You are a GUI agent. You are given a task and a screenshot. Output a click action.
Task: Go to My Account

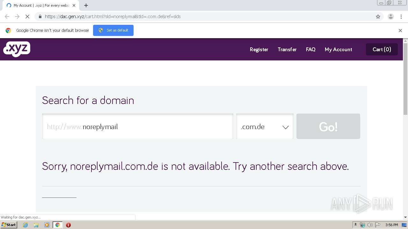pyautogui.click(x=338, y=49)
